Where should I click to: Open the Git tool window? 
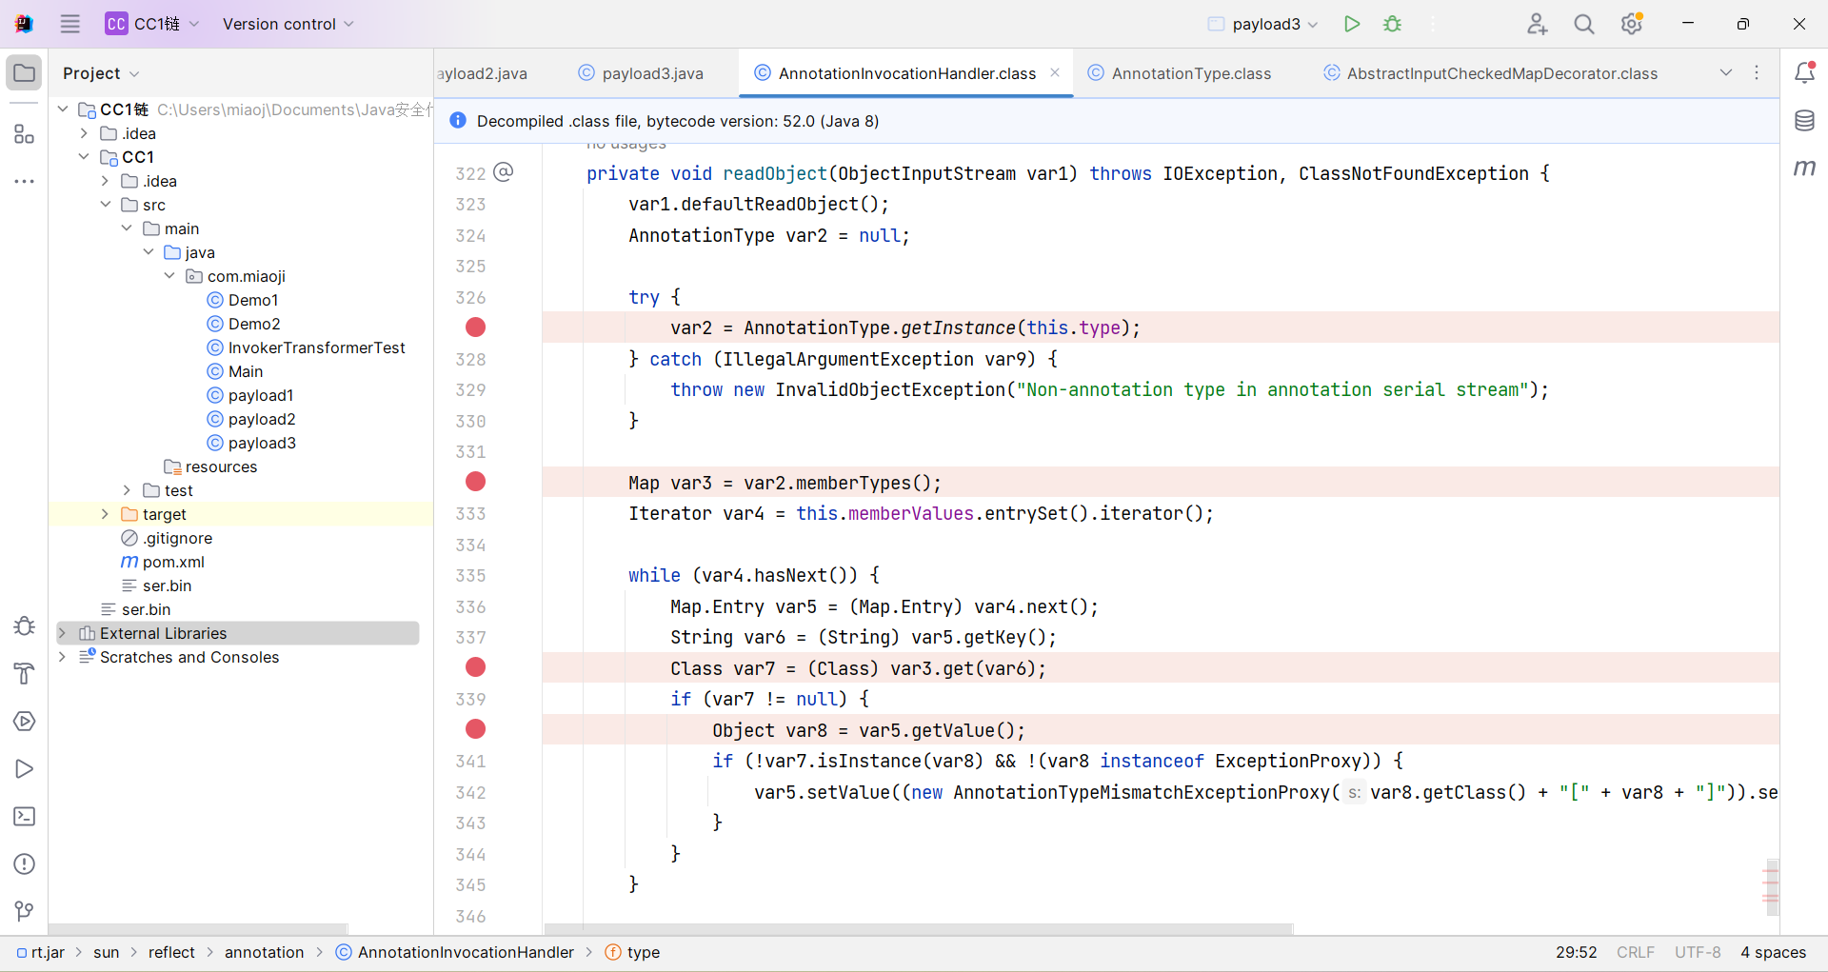click(x=25, y=911)
